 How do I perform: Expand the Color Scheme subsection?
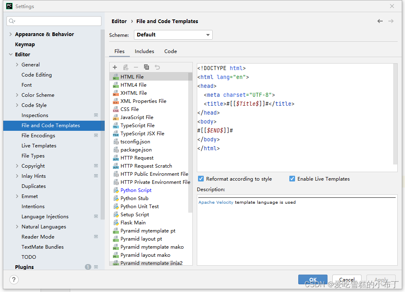pos(17,95)
